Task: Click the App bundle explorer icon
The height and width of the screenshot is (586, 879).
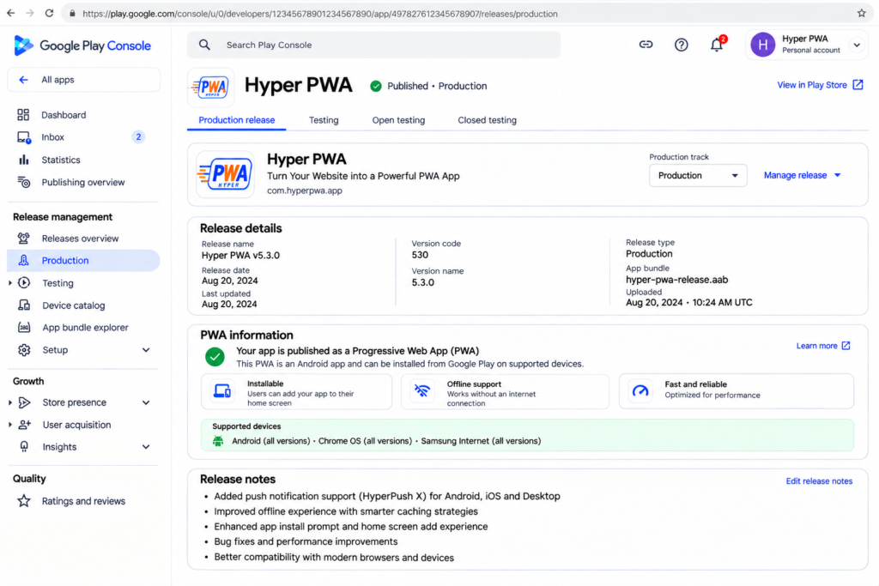Action: (24, 327)
